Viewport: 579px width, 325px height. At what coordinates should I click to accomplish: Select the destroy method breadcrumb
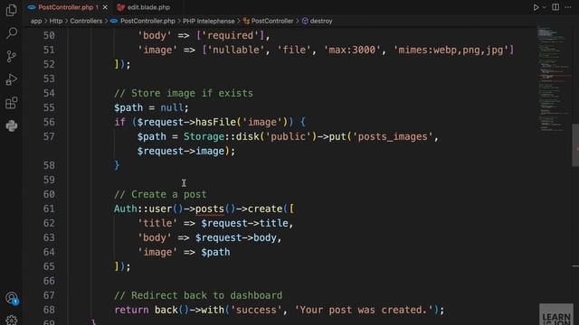321,21
